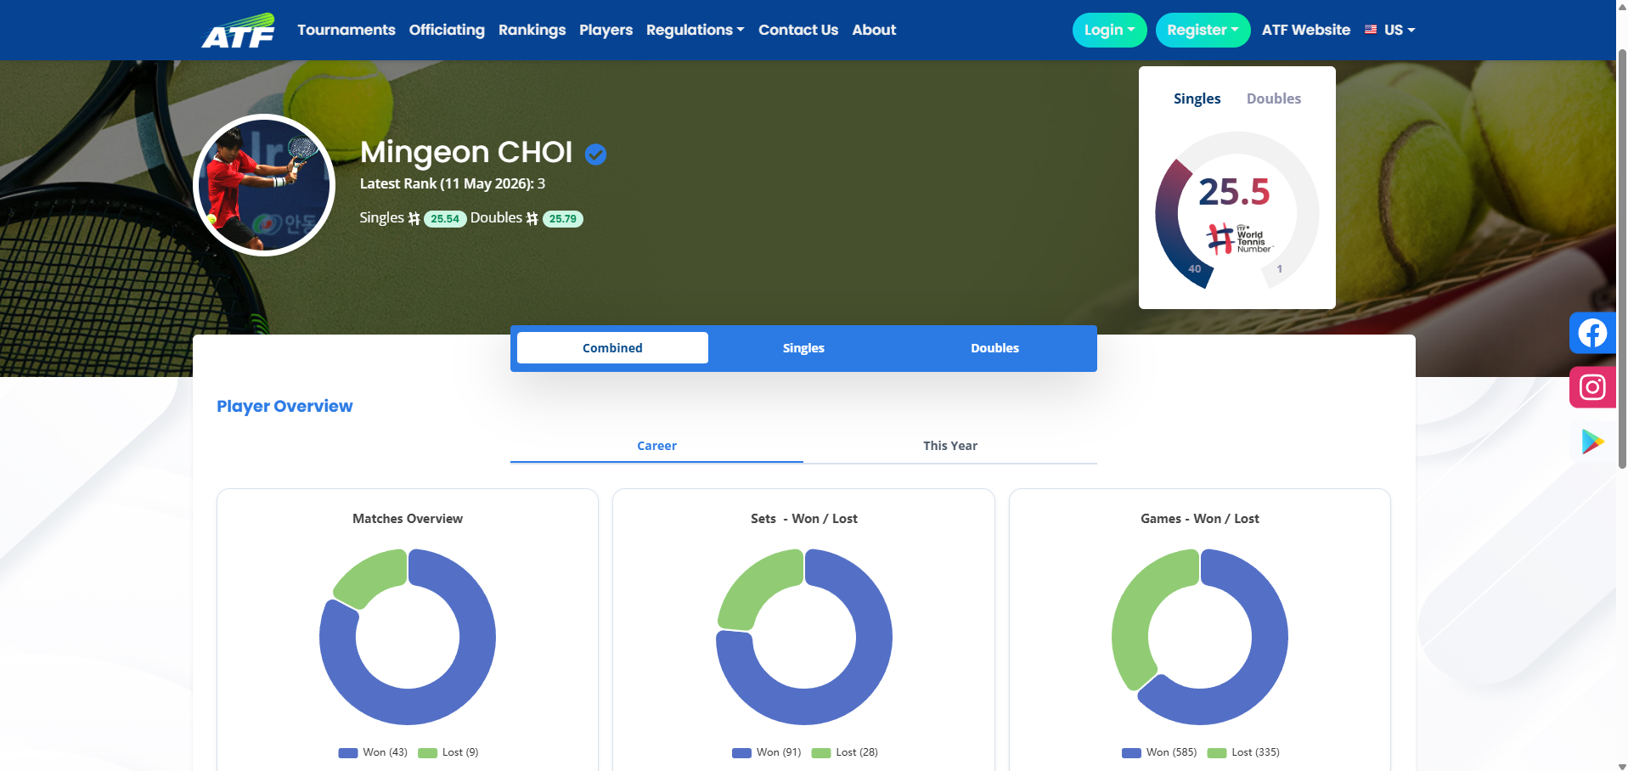The image size is (1628, 771).
Task: Expand the Regulations menu
Action: 695,30
